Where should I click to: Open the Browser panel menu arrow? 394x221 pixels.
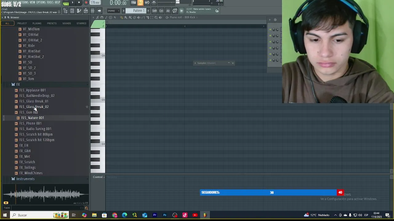2,17
